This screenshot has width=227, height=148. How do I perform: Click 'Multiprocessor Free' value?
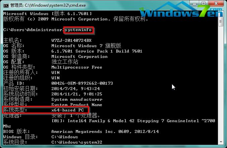[x=77, y=67]
